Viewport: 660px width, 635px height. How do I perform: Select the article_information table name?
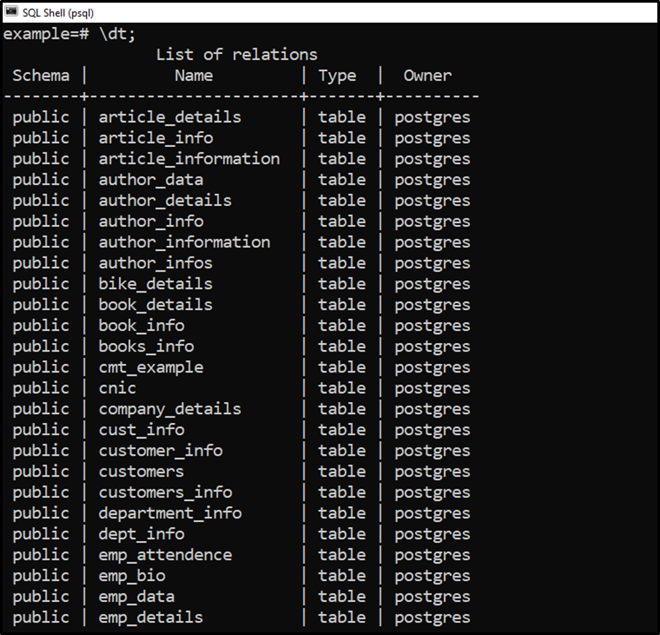tap(189, 159)
